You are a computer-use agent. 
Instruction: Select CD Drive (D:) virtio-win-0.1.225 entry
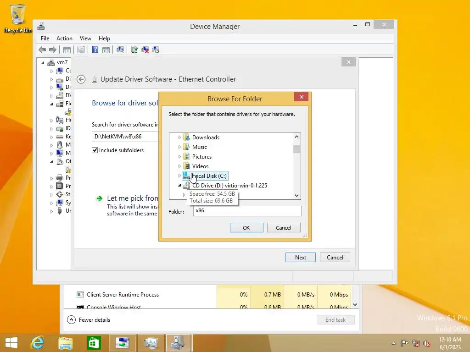pos(229,186)
